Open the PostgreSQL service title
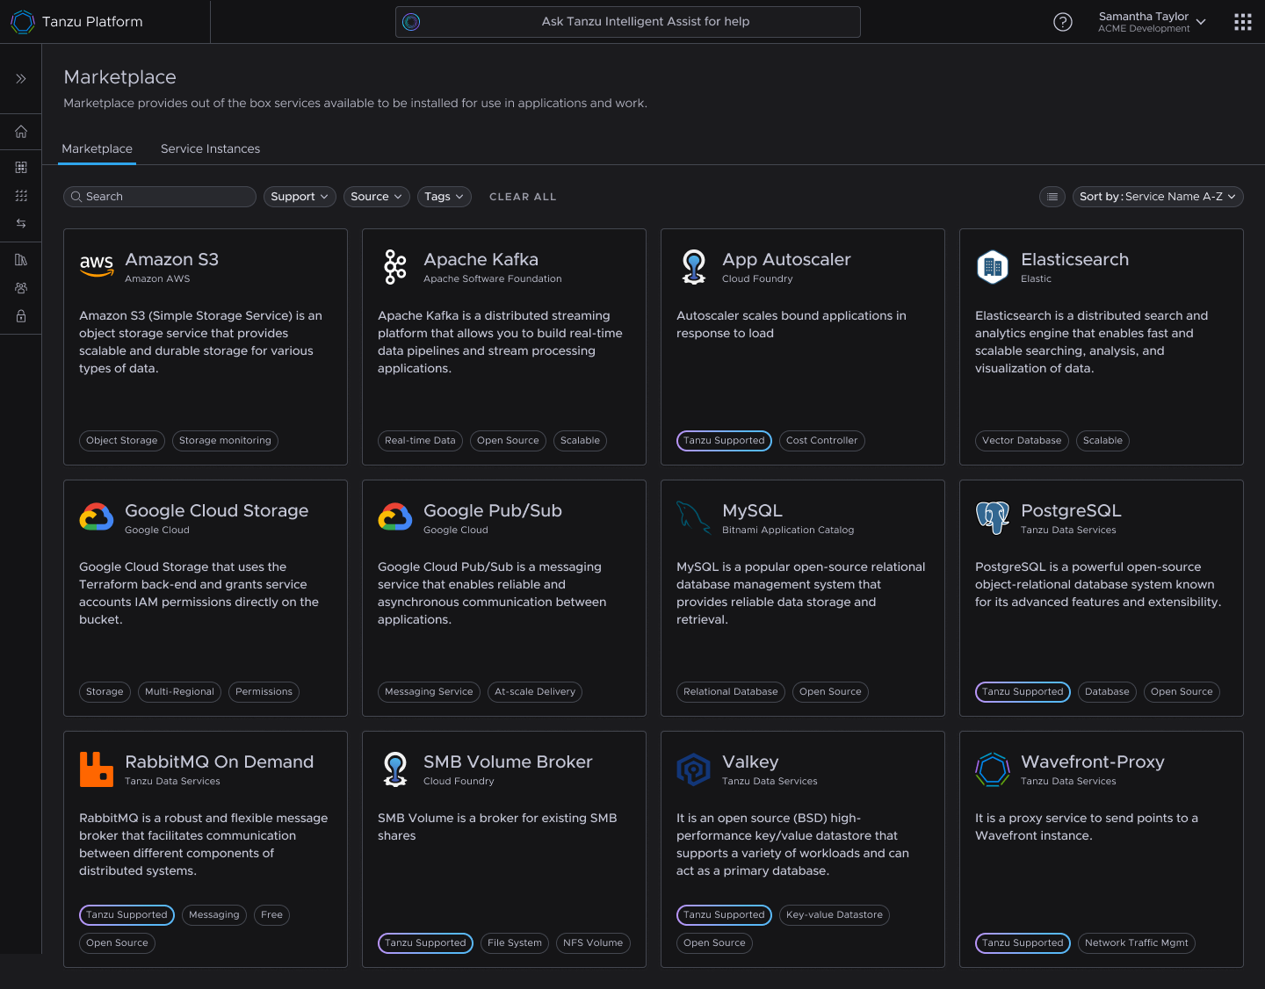 [1071, 511]
